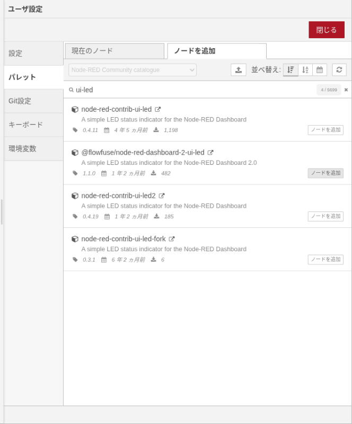Open the 設定 sidebar section
The height and width of the screenshot is (424, 352).
click(x=34, y=54)
